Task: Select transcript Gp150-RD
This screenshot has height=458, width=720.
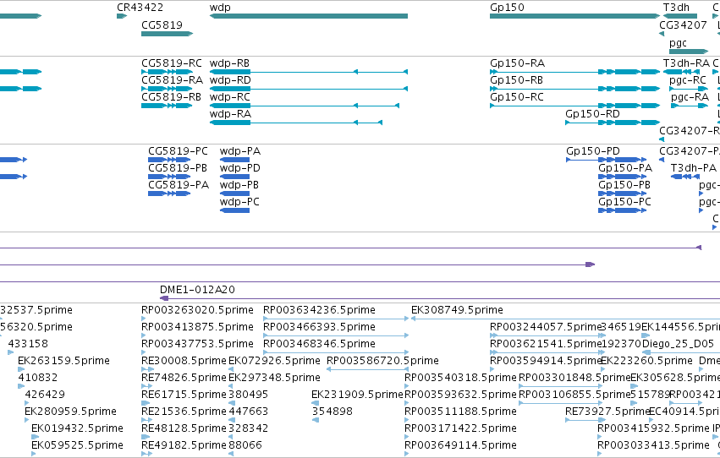Action: [x=613, y=123]
